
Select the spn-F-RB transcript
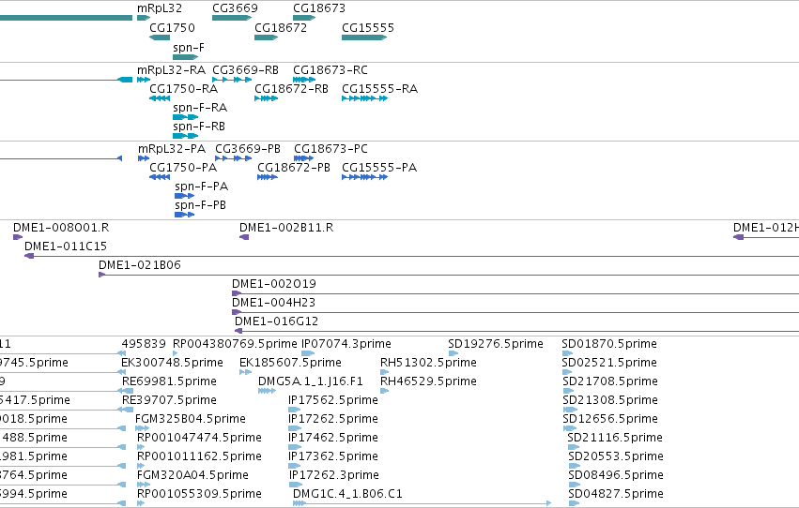pos(186,136)
